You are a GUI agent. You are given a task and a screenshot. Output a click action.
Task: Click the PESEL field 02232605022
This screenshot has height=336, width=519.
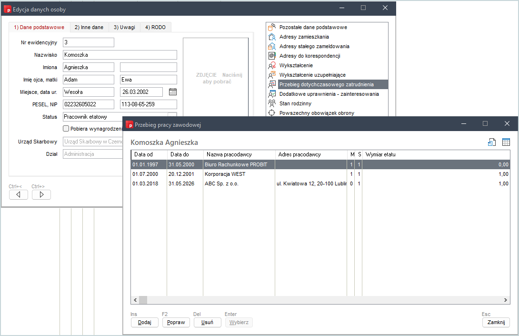coord(89,104)
